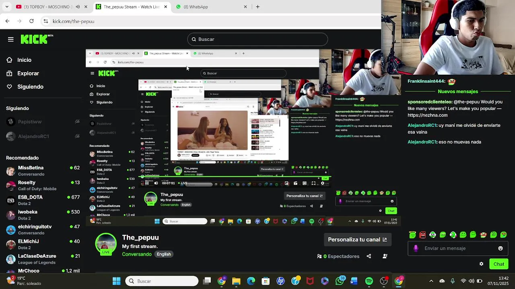Screen dimensions: 515x289
Task: Mute the stream player volume
Action: [156, 183]
